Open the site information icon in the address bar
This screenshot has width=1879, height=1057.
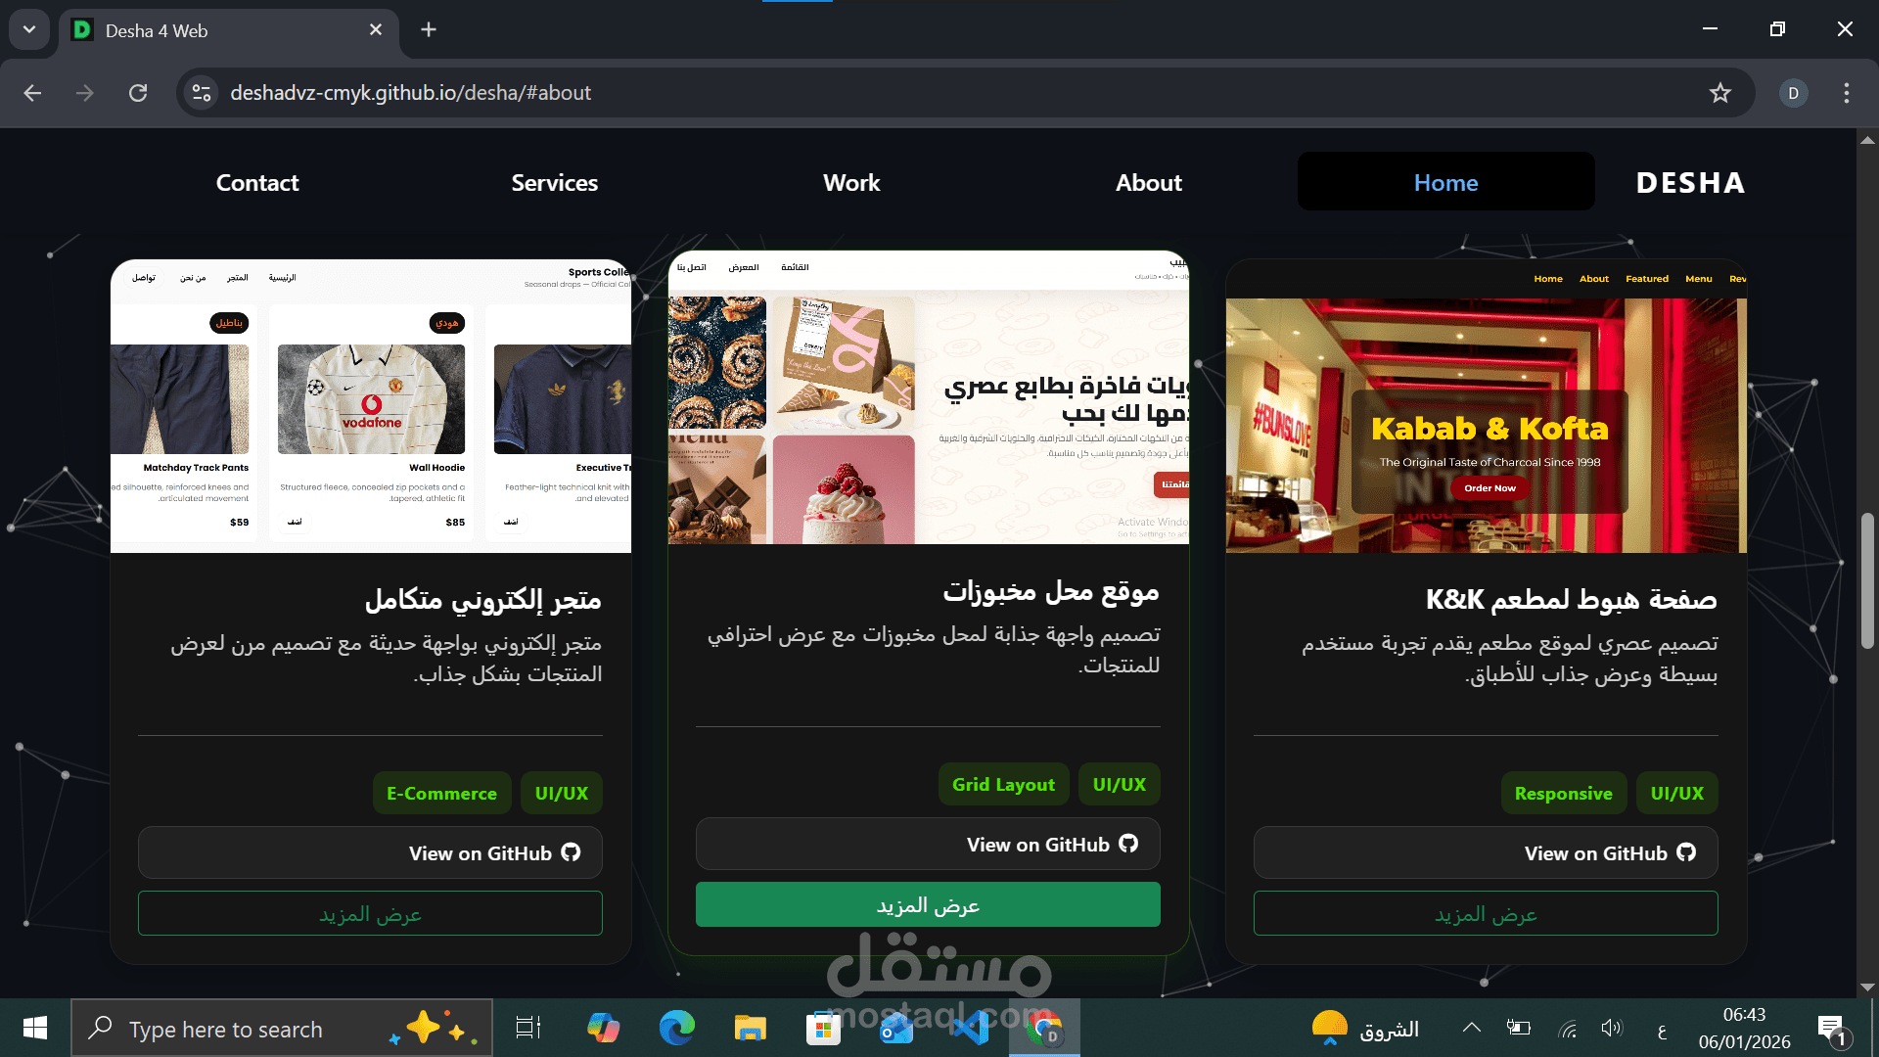(x=202, y=93)
